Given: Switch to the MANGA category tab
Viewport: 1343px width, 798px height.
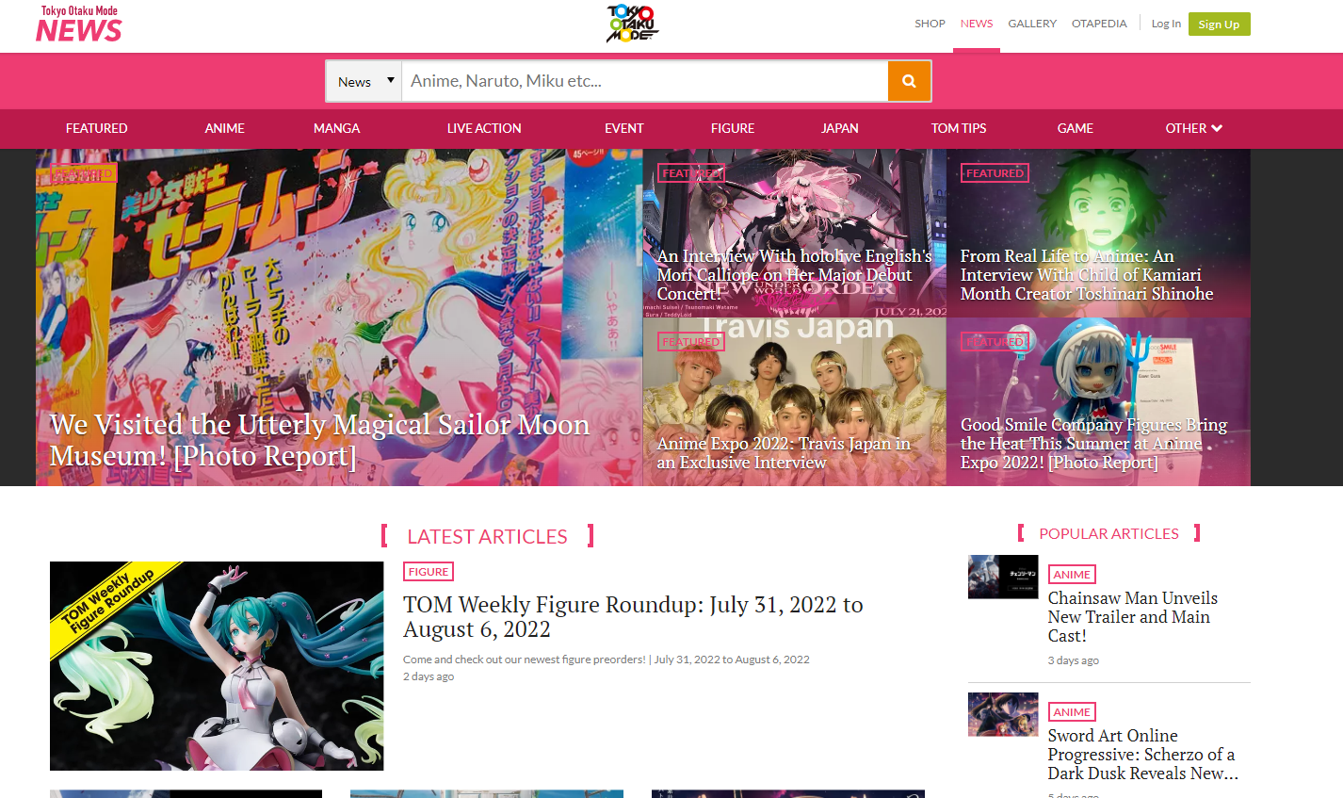Looking at the screenshot, I should point(336,128).
